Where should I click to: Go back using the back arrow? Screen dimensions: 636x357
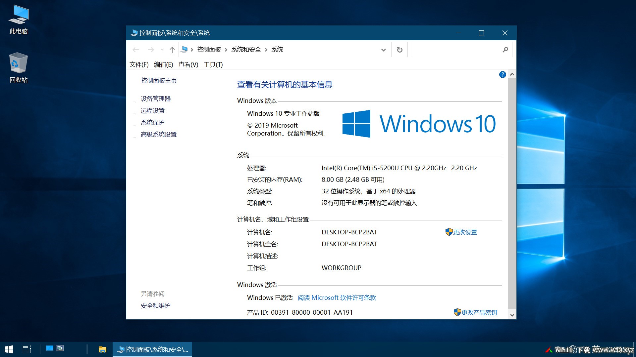136,50
